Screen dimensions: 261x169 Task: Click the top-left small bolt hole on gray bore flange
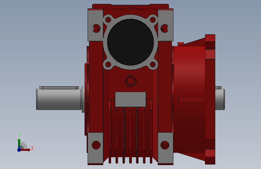108,20
